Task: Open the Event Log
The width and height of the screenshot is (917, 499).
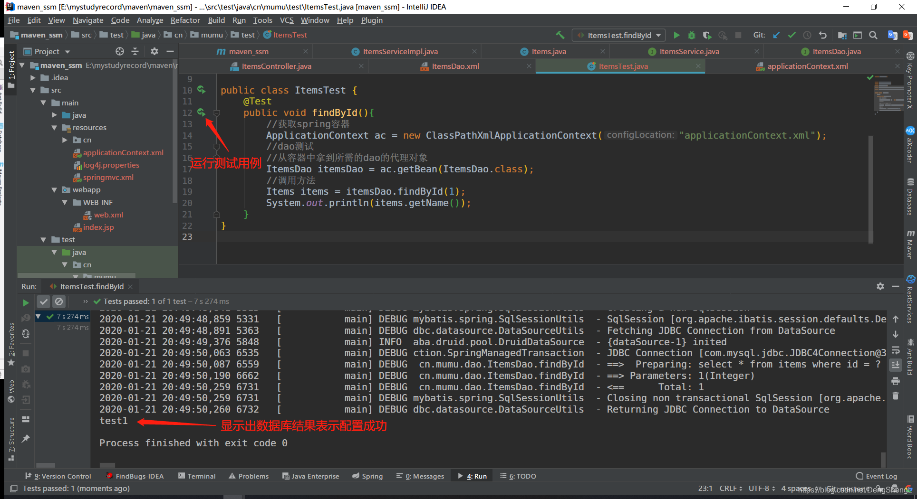Action: click(876, 476)
